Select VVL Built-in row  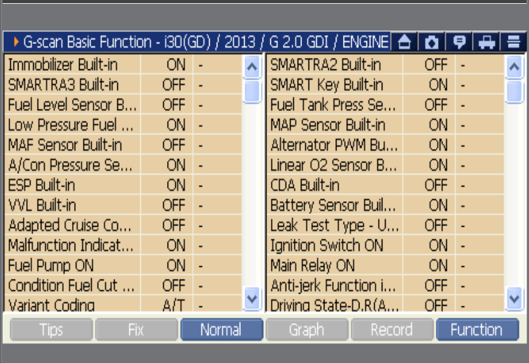pyautogui.click(x=123, y=205)
